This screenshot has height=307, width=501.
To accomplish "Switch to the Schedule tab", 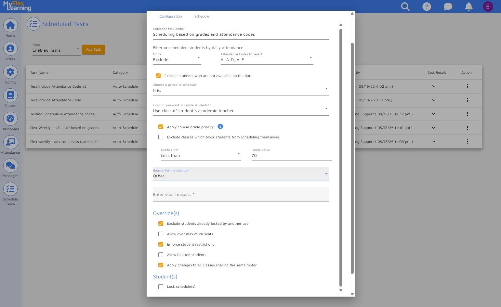I will (x=202, y=16).
